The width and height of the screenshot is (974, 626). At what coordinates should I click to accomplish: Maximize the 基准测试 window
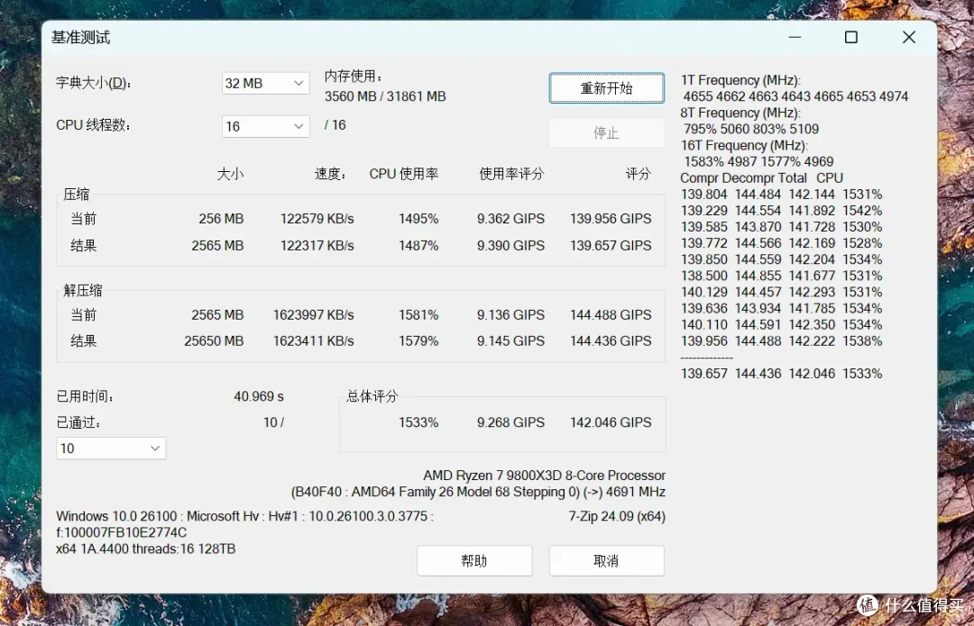click(x=851, y=37)
